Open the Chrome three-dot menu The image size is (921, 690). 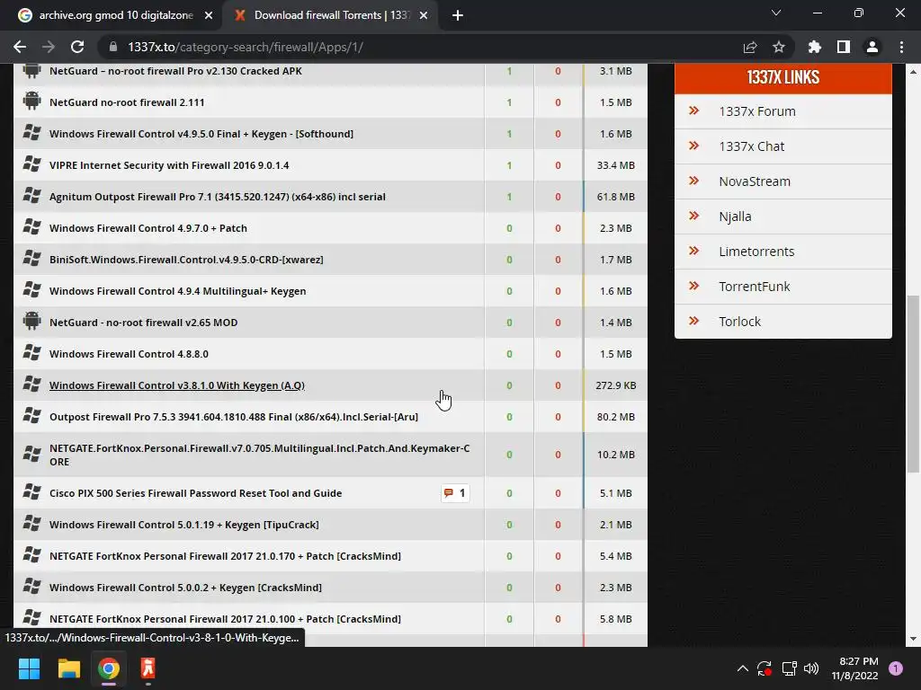[901, 47]
